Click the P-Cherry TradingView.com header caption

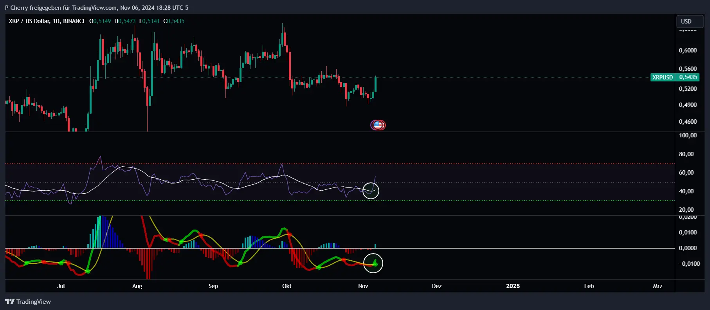point(97,8)
